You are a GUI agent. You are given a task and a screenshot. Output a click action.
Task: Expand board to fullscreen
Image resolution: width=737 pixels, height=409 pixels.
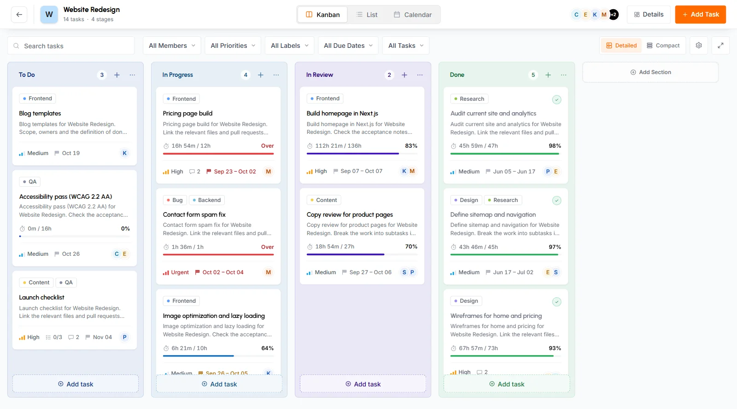(x=720, y=46)
